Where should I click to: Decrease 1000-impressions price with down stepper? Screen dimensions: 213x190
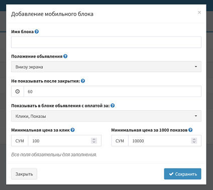[194, 142]
